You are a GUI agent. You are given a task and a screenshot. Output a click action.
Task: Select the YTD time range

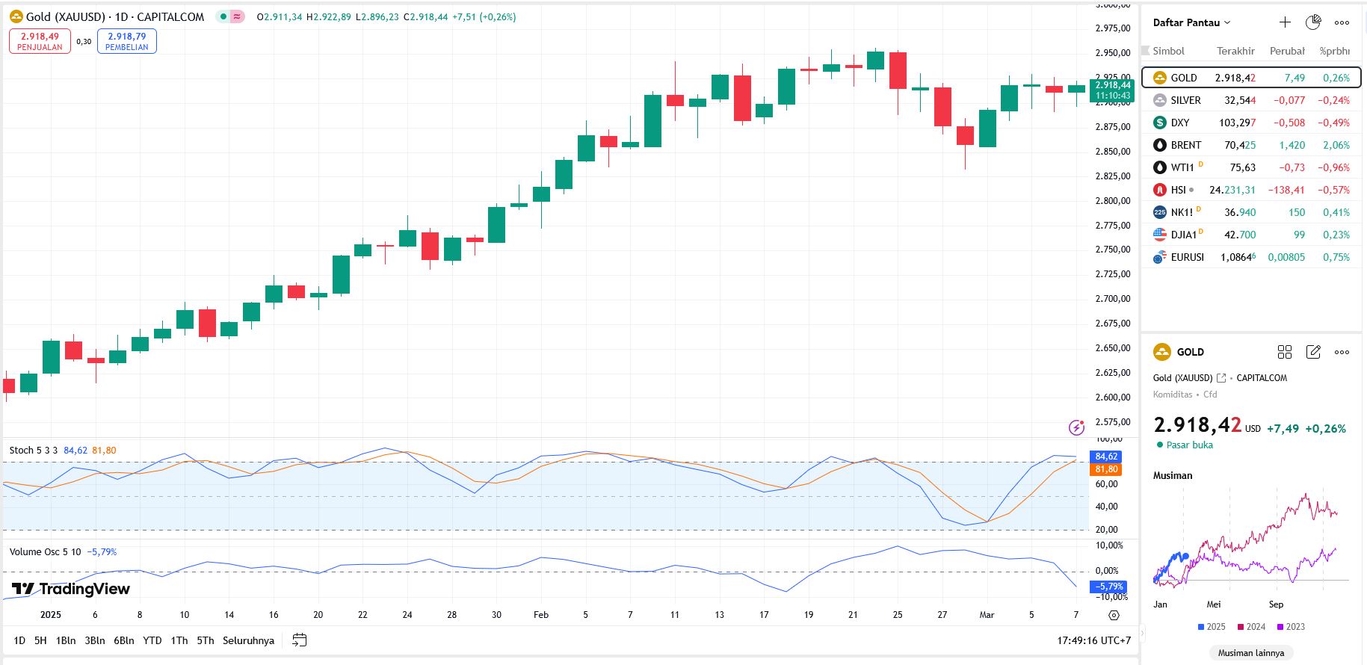[x=152, y=640]
